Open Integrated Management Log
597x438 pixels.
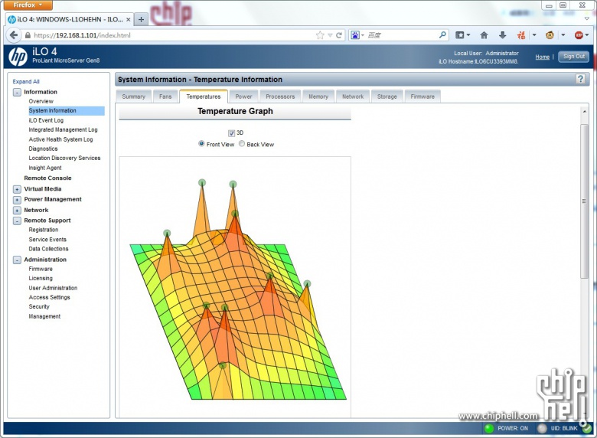click(64, 130)
